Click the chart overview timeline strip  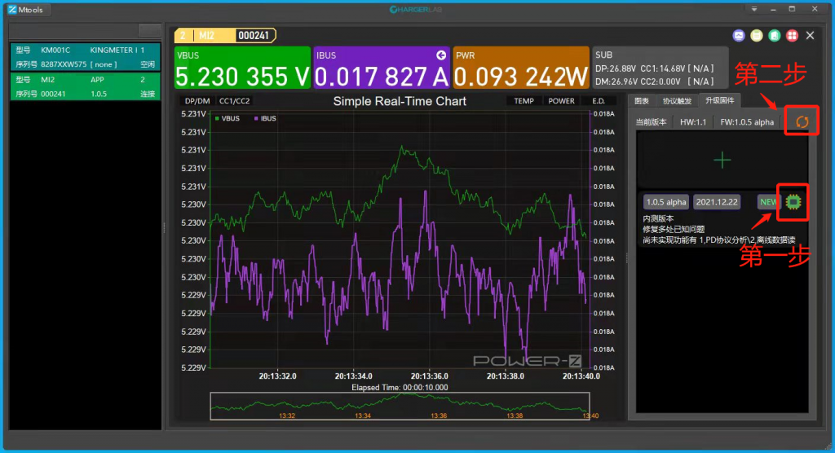pos(400,406)
